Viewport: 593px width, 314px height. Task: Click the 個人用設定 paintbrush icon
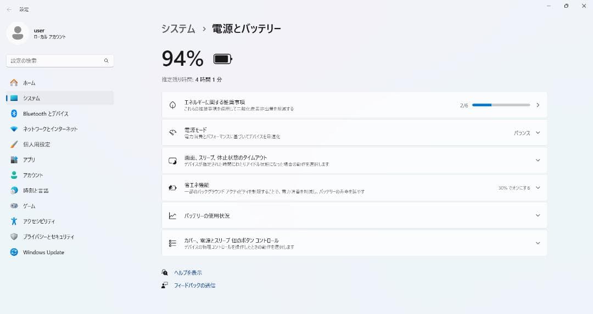click(x=14, y=144)
